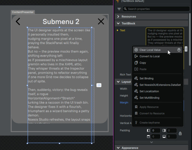The height and width of the screenshot is (150, 192).
Task: Click the Create keyframe key icon
Action: tap(136, 123)
